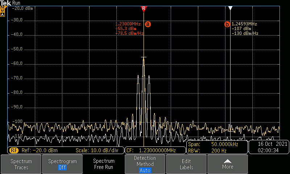290x174 pixels.
Task: Click the -20.0 dBm axis label
Action: [x=22, y=8]
